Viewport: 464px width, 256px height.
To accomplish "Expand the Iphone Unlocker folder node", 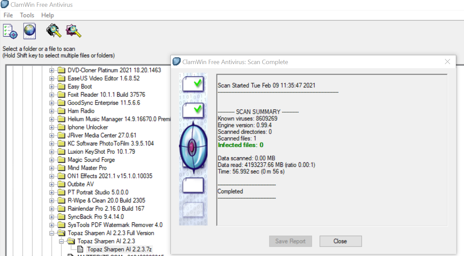I will point(52,127).
